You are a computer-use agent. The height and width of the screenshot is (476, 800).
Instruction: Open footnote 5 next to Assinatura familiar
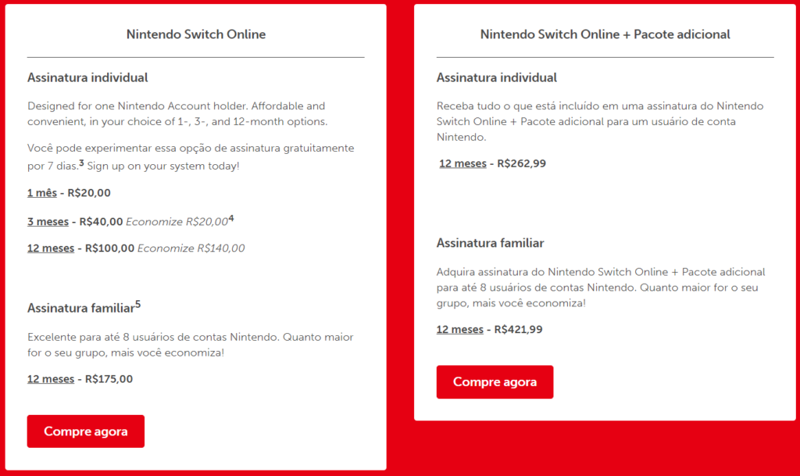[138, 305]
